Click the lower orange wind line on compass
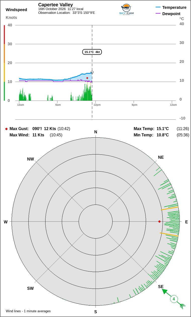 pyautogui.click(x=169, y=234)
